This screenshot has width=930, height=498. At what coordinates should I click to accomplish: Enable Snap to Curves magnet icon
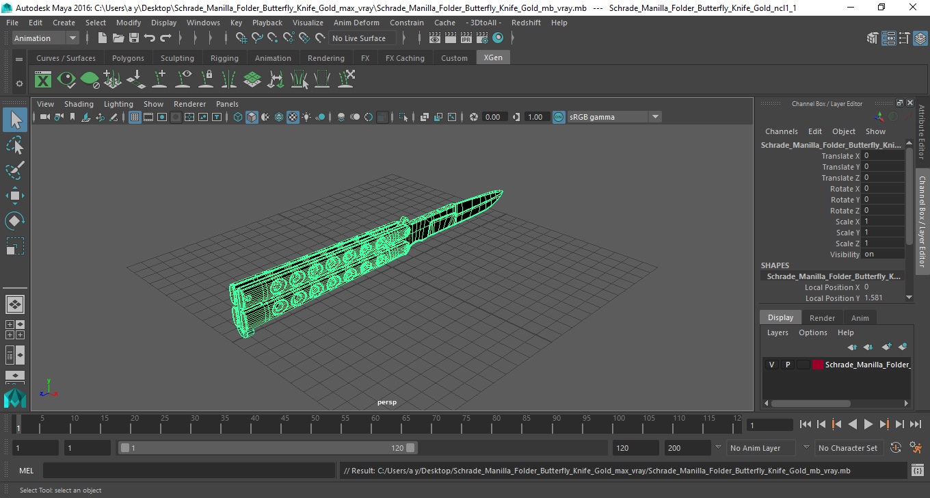click(x=257, y=38)
